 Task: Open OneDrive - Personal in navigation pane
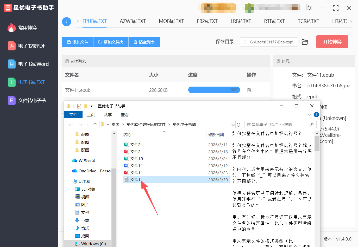point(92,171)
